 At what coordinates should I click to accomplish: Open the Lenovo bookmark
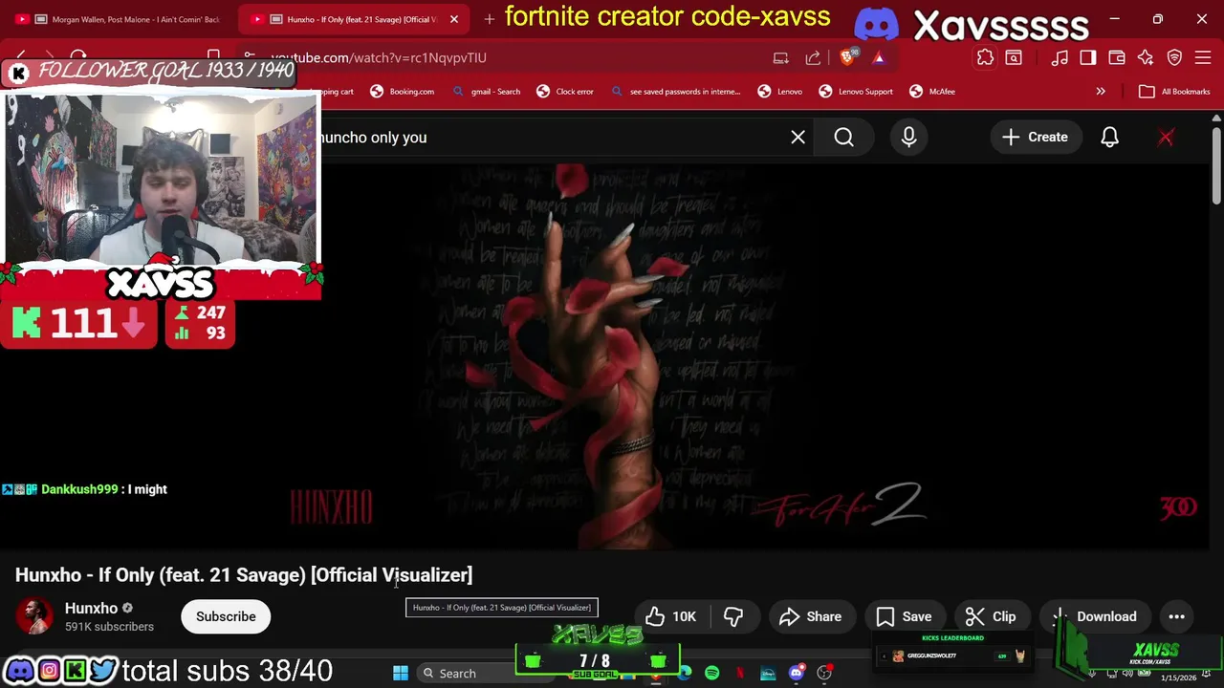point(780,92)
